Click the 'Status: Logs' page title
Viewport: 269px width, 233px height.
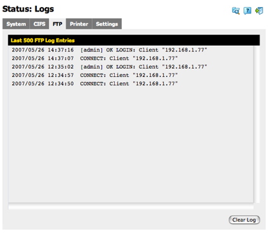pos(28,9)
